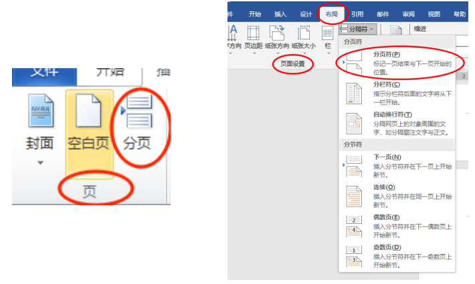Click the 连续 section break icon
475x284 pixels.
click(354, 196)
